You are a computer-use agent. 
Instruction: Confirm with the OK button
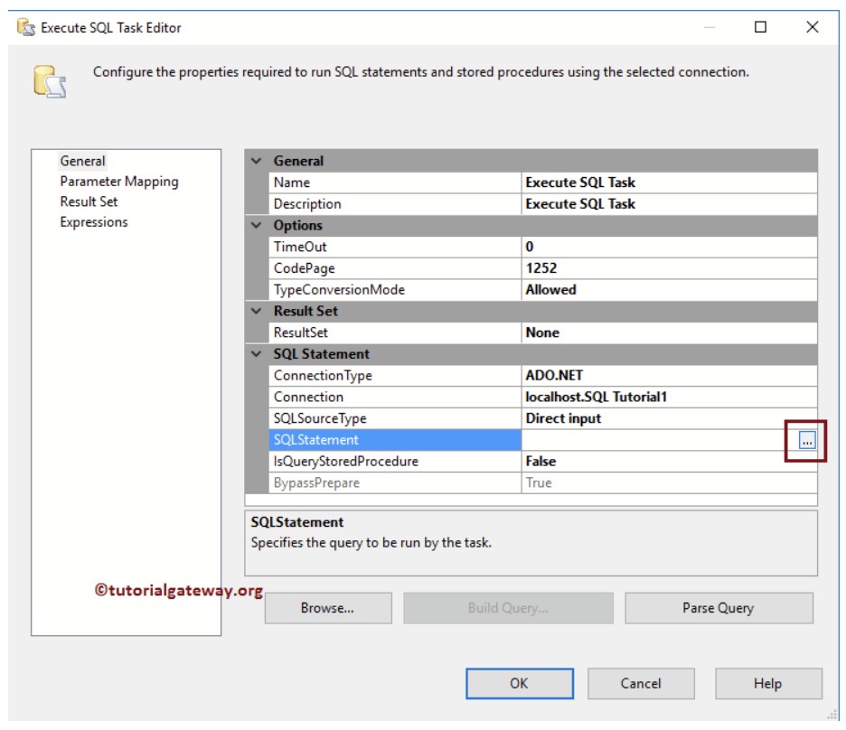520,684
